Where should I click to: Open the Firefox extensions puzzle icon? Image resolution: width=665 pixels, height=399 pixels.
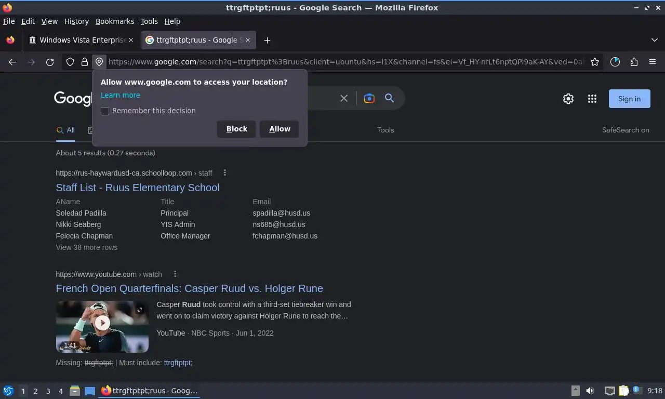coord(634,62)
